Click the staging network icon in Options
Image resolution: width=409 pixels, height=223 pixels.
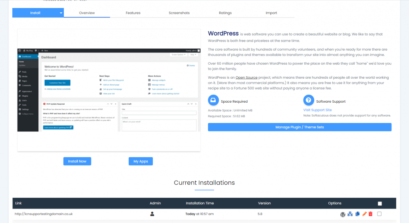click(x=350, y=214)
